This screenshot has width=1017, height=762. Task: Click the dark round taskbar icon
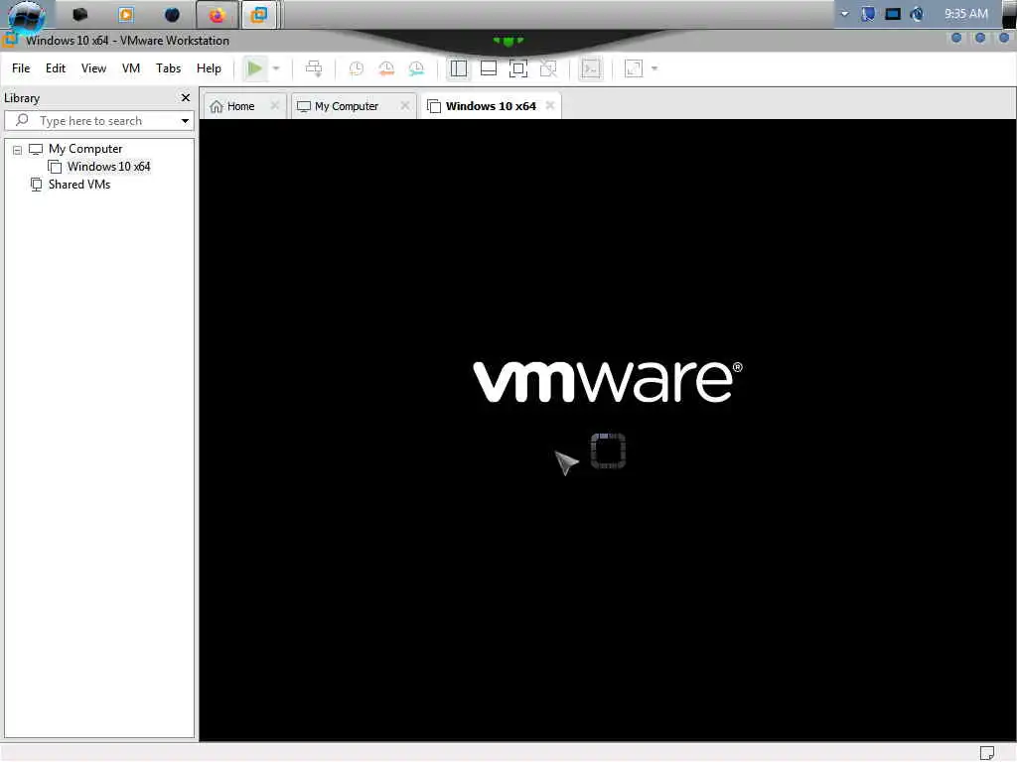[172, 14]
